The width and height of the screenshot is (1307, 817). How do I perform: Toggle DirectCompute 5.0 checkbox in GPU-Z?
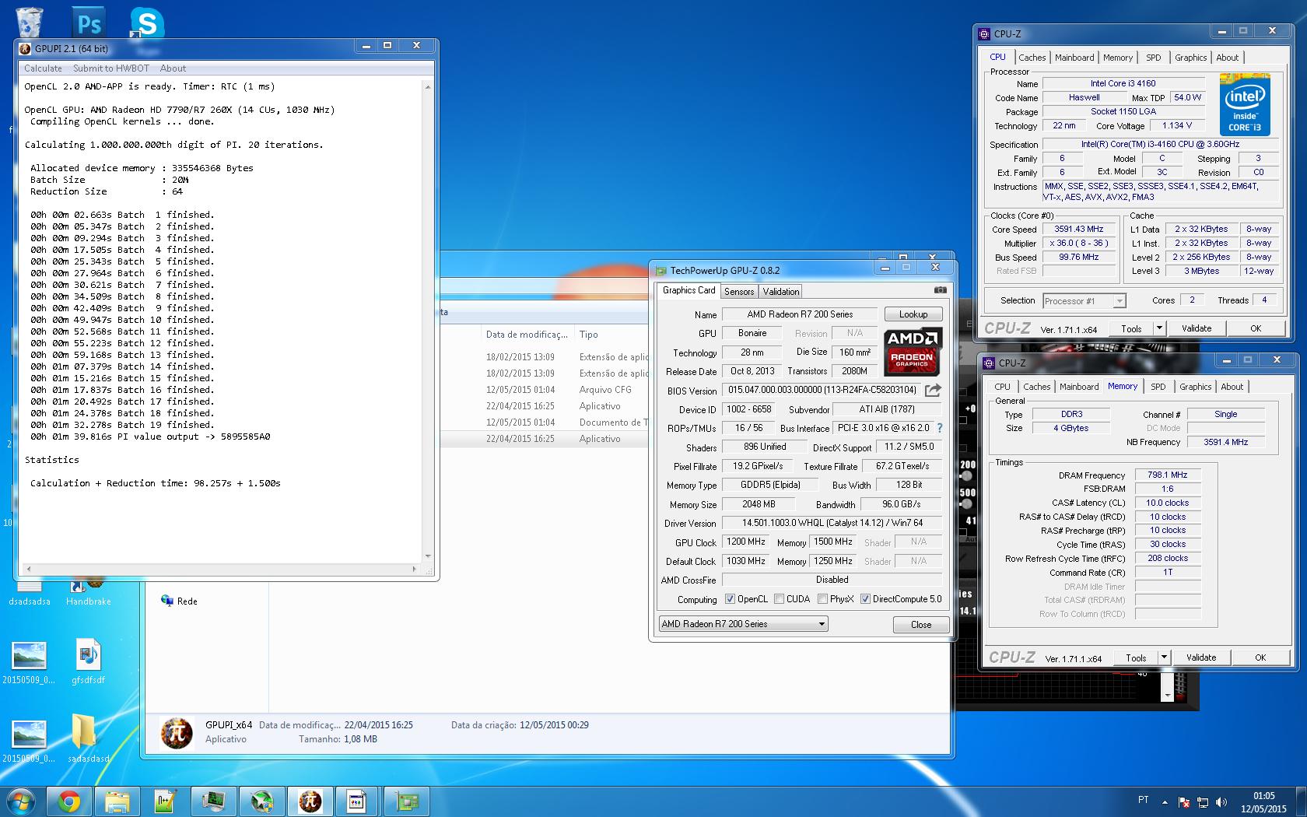click(x=865, y=598)
